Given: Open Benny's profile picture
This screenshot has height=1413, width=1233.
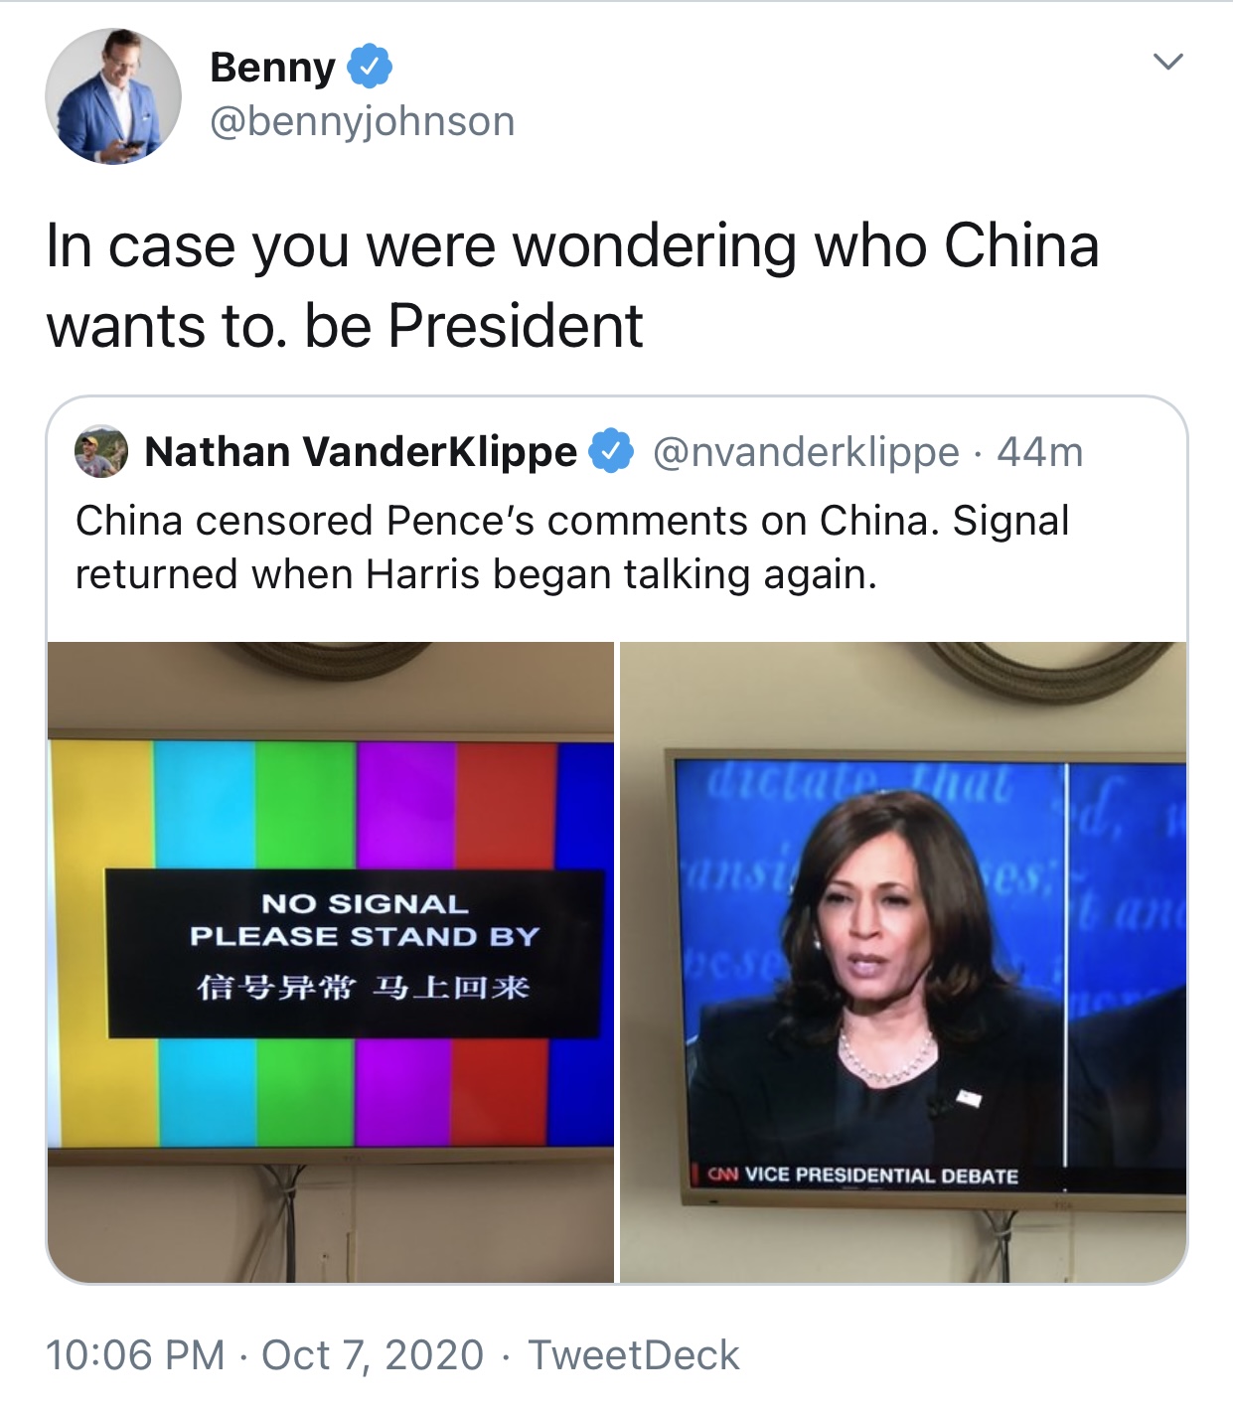Looking at the screenshot, I should pos(113,96).
